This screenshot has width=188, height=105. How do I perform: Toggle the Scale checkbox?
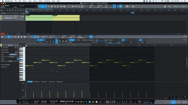[18, 55]
